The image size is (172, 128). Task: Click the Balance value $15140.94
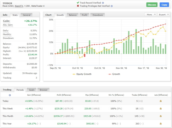click(32, 44)
